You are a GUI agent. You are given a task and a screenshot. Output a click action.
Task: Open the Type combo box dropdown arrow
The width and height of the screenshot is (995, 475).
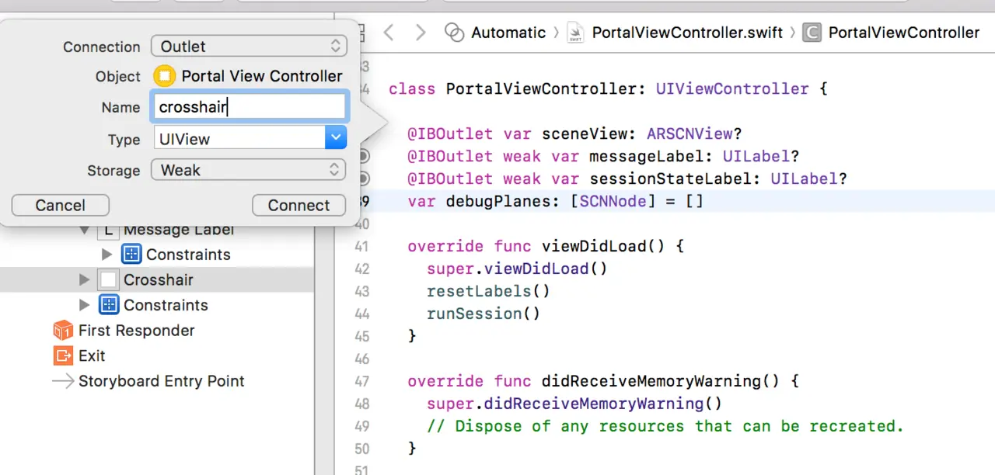335,139
